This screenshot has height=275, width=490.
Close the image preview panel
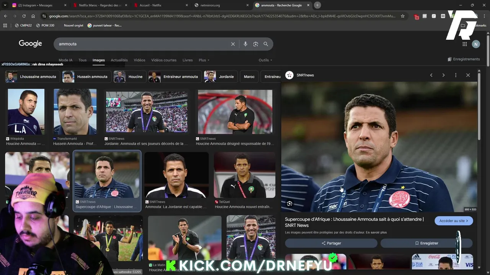pyautogui.click(x=468, y=75)
